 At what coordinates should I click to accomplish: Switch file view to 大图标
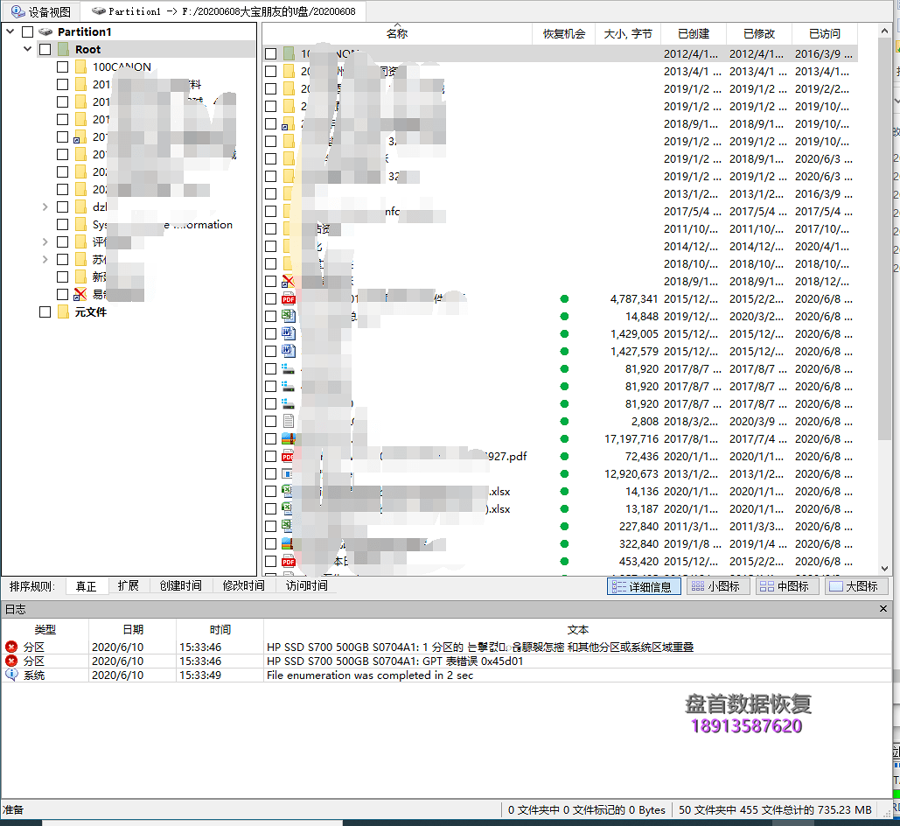(x=856, y=586)
